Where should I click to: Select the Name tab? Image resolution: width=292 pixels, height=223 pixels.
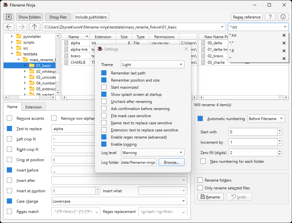[12, 107]
